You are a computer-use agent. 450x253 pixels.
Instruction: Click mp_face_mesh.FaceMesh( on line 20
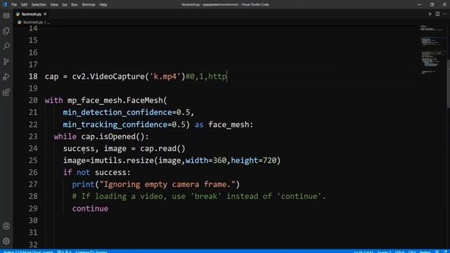click(x=117, y=100)
